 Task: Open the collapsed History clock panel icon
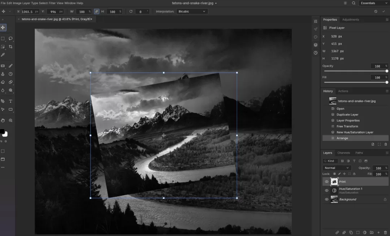315,53
